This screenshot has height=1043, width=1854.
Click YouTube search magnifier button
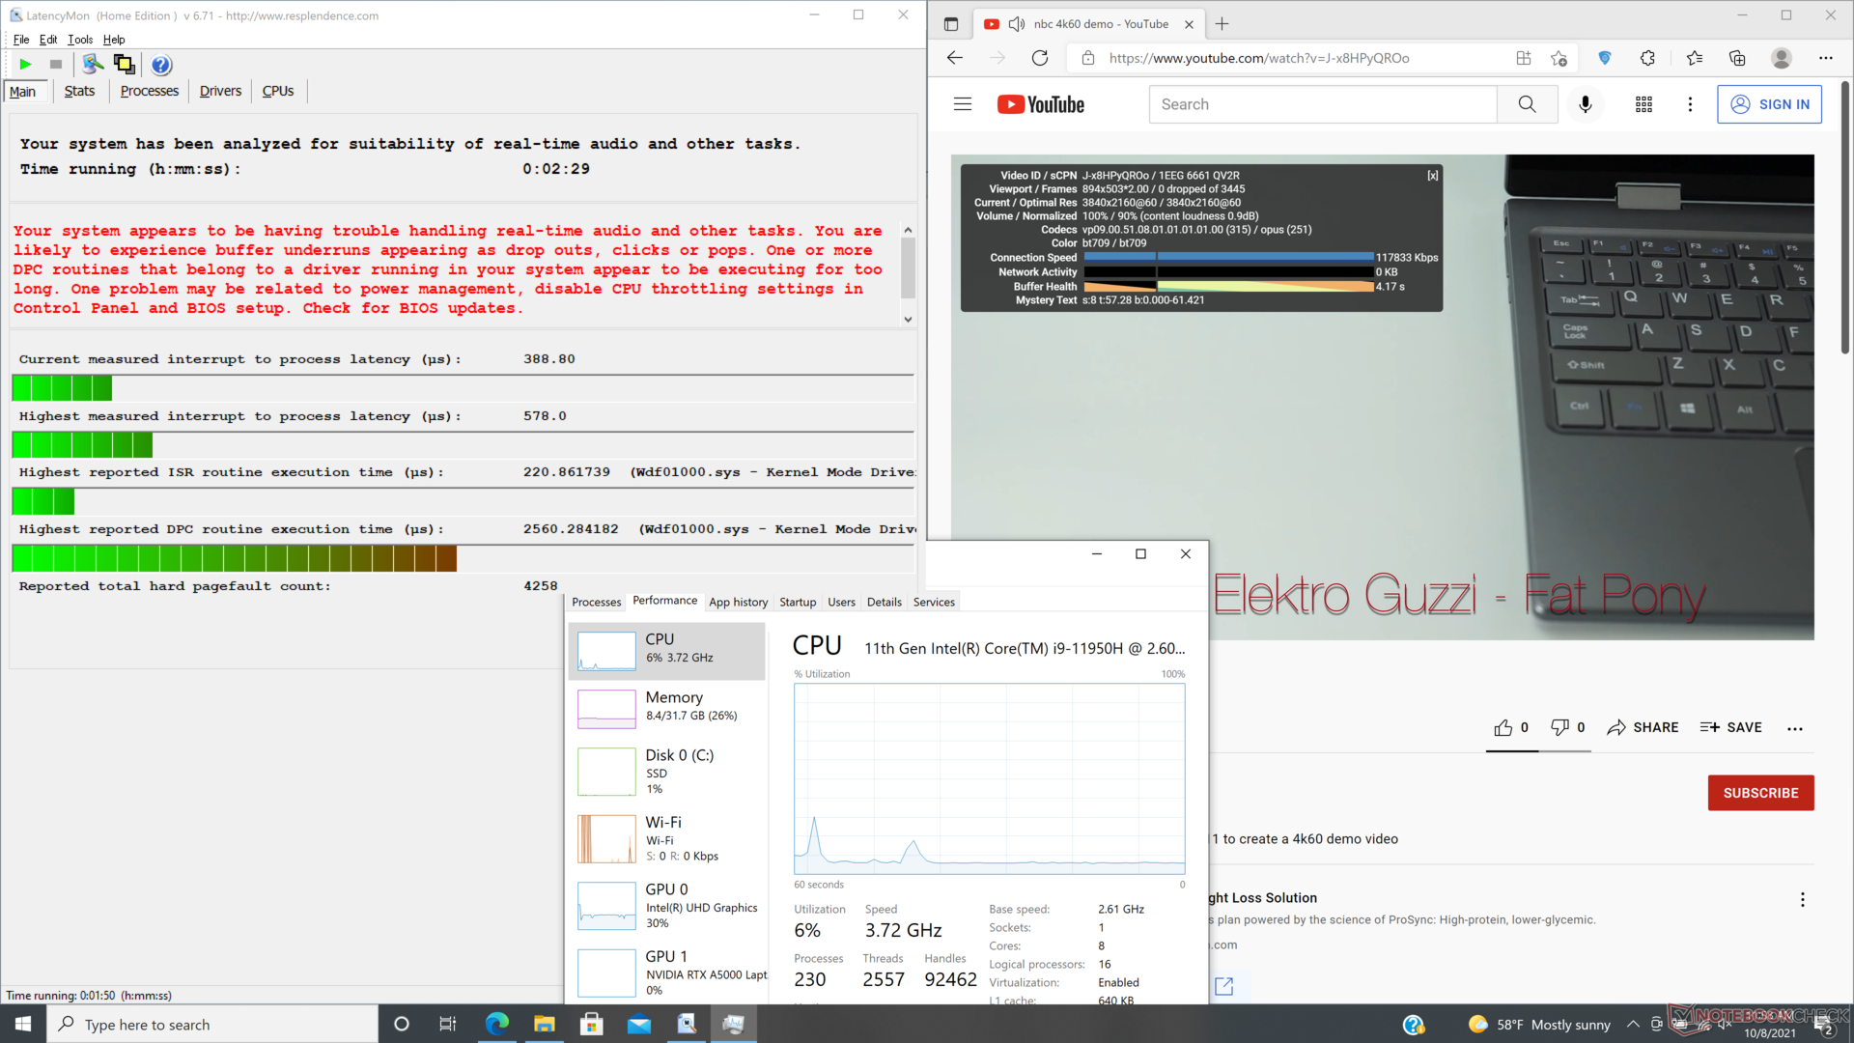1527,104
